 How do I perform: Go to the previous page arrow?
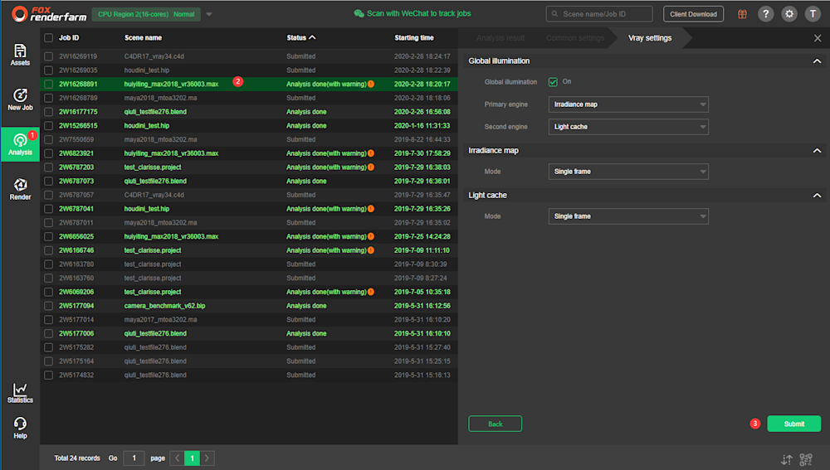tap(178, 458)
